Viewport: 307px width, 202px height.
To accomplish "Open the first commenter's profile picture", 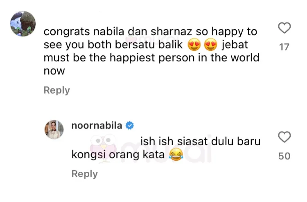I will 23,24.
